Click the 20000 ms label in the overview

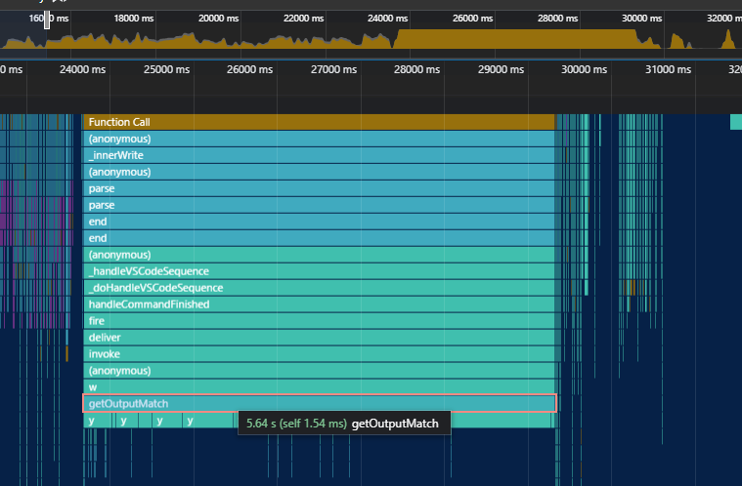click(218, 19)
